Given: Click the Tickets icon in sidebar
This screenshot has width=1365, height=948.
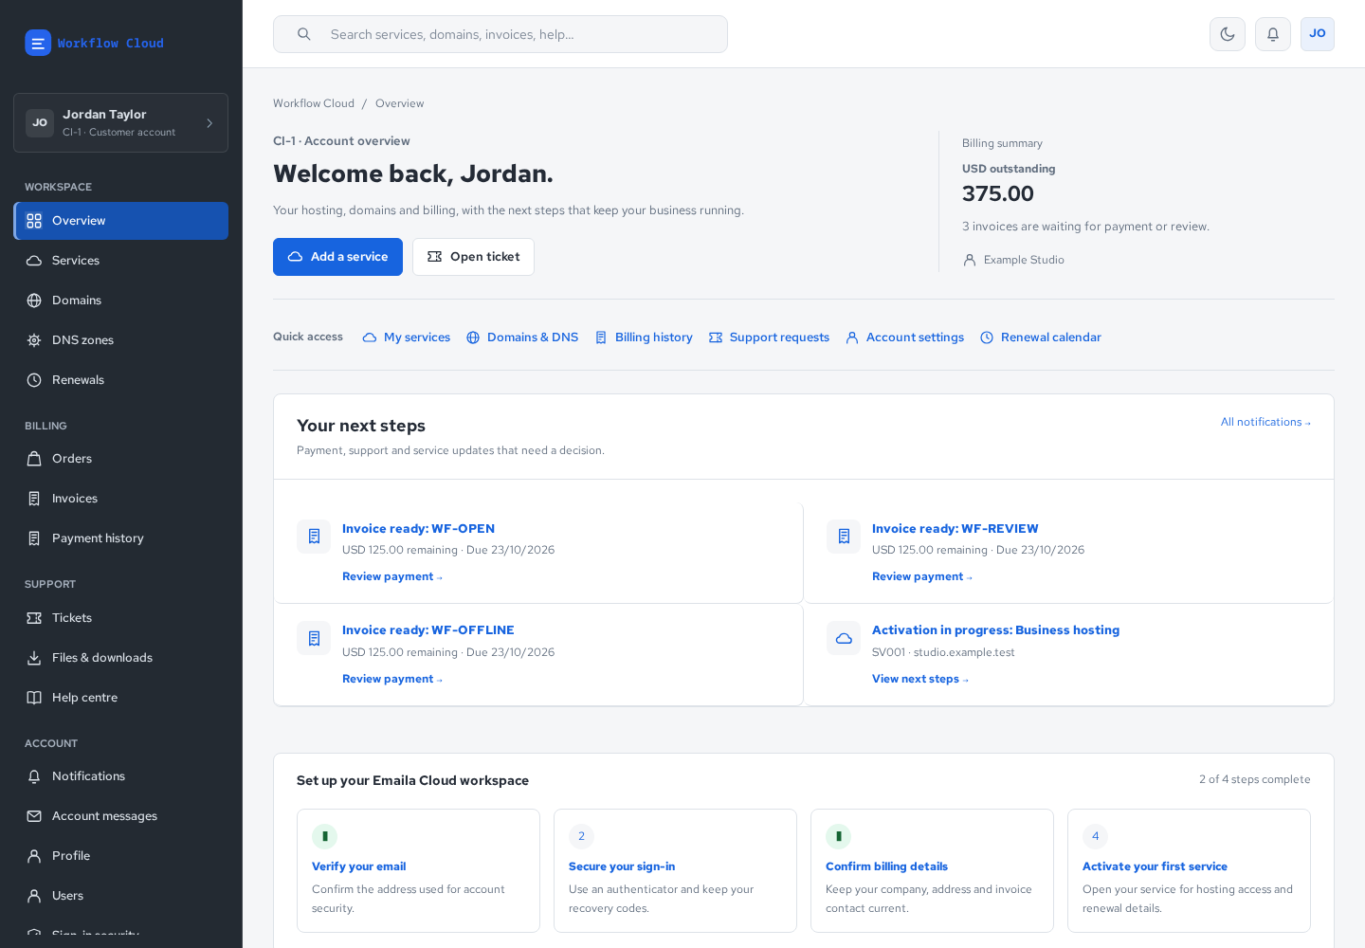Looking at the screenshot, I should tap(34, 618).
